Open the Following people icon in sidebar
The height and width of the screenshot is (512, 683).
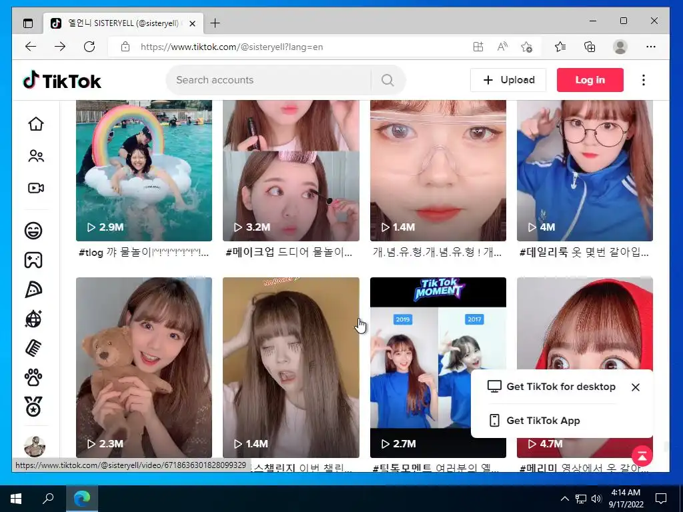click(36, 156)
